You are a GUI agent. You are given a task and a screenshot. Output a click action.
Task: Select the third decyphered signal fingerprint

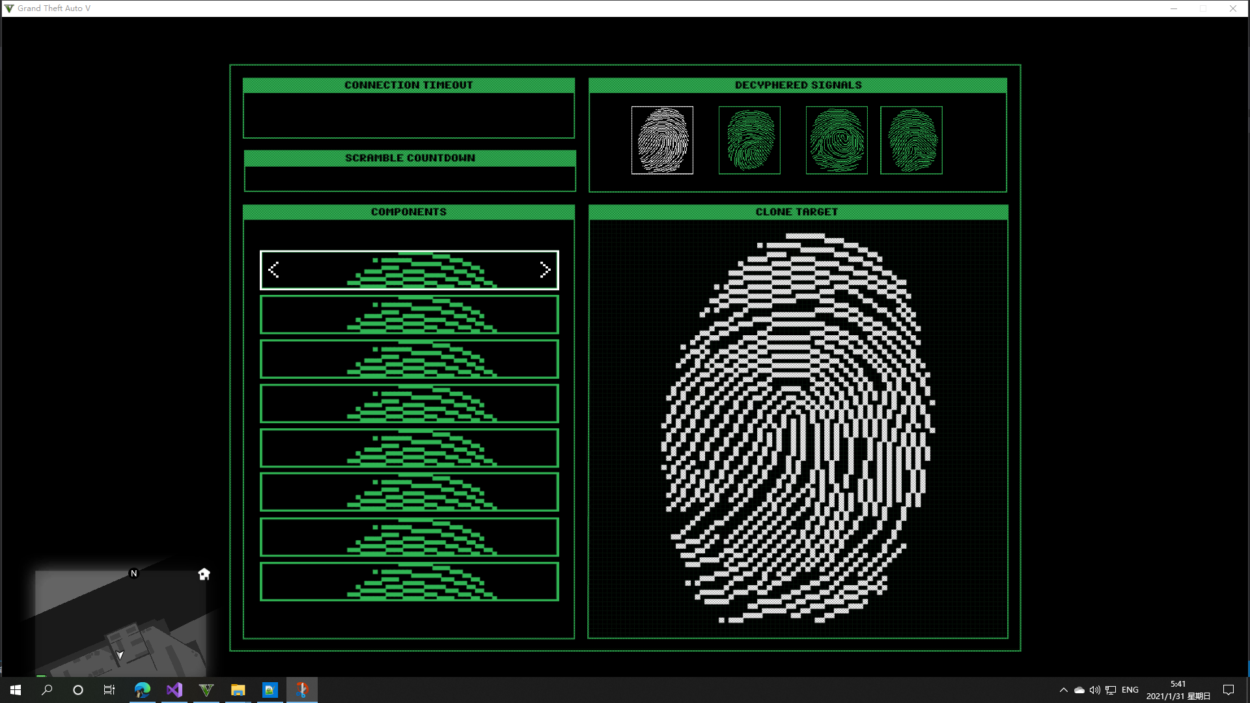pos(837,141)
